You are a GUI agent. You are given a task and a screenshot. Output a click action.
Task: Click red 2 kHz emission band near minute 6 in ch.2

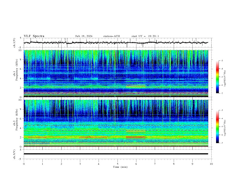(x=136, y=137)
